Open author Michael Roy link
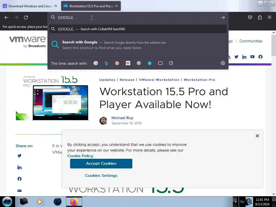 pyautogui.click(x=122, y=118)
